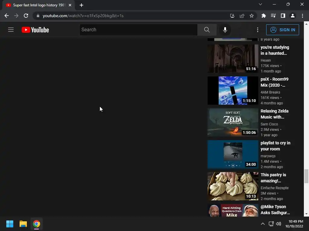Go back with browser back arrow
Screen dimensions: 309x231
pos(7,16)
